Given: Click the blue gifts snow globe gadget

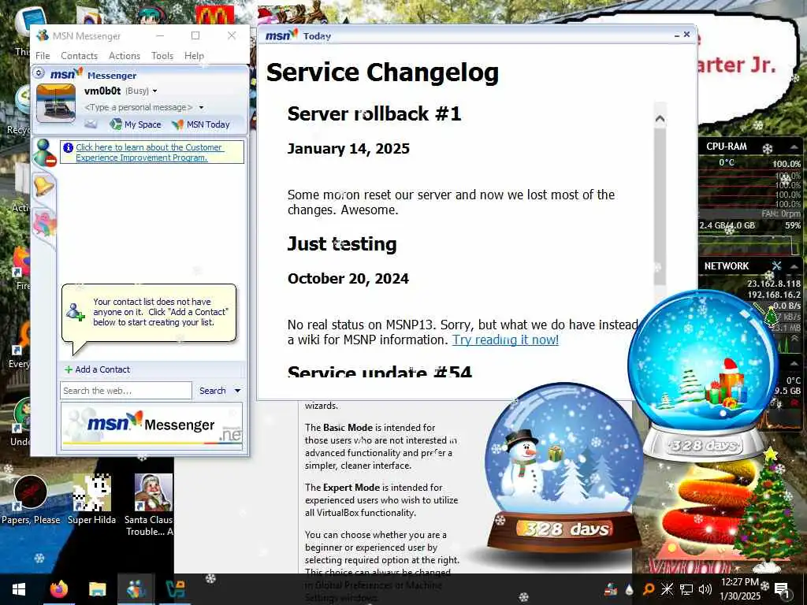Looking at the screenshot, I should point(702,374).
